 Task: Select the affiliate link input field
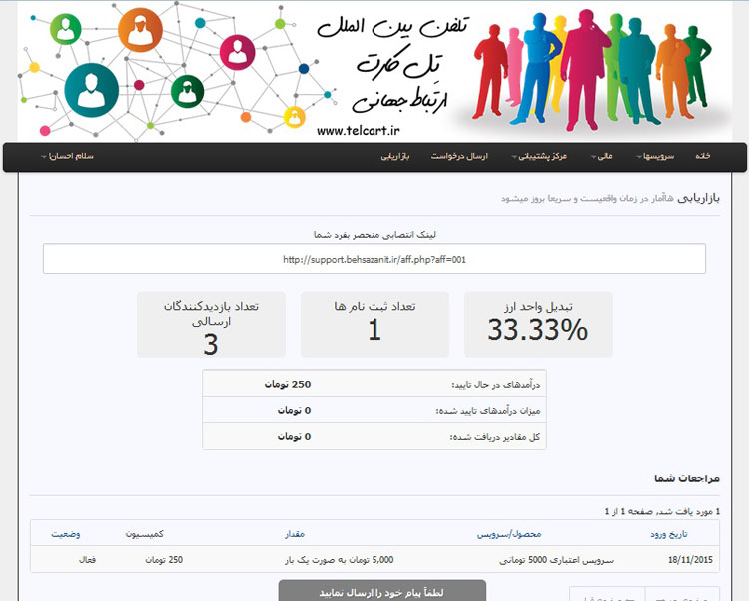click(374, 259)
